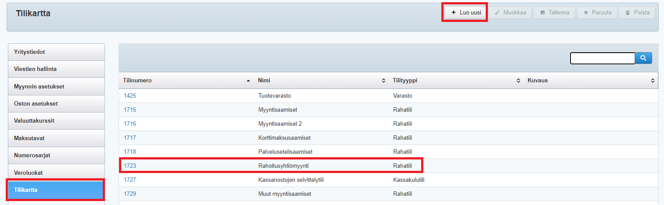Click the Luo uusi button

(x=466, y=13)
